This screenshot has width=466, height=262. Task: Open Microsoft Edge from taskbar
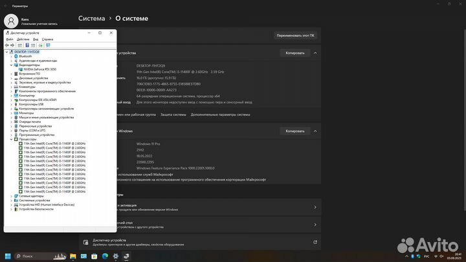point(105,256)
